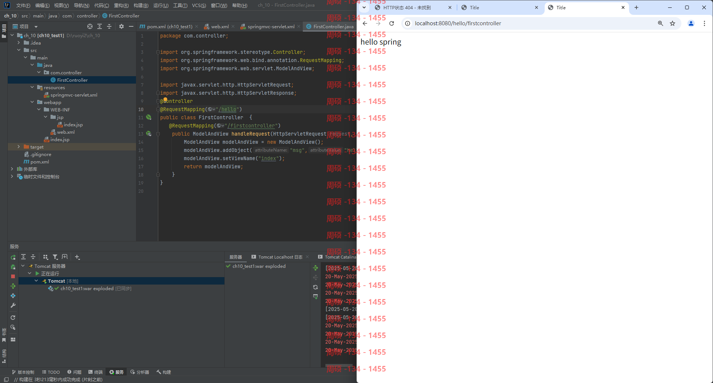The width and height of the screenshot is (713, 383).
Task: Click controller in the breadcrumb path
Action: [87, 16]
